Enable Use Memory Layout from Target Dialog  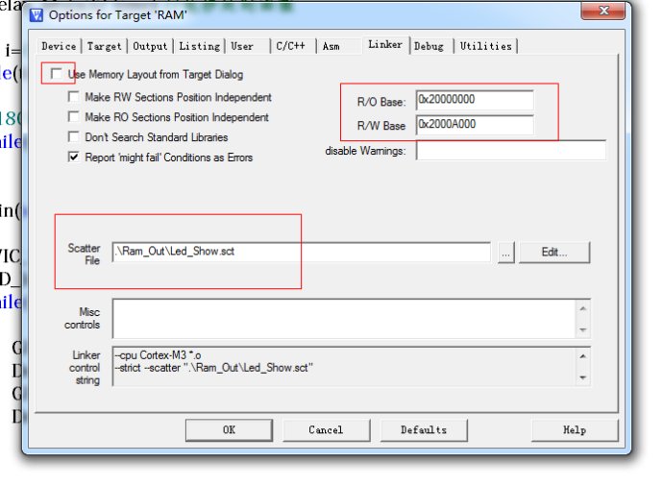click(57, 74)
